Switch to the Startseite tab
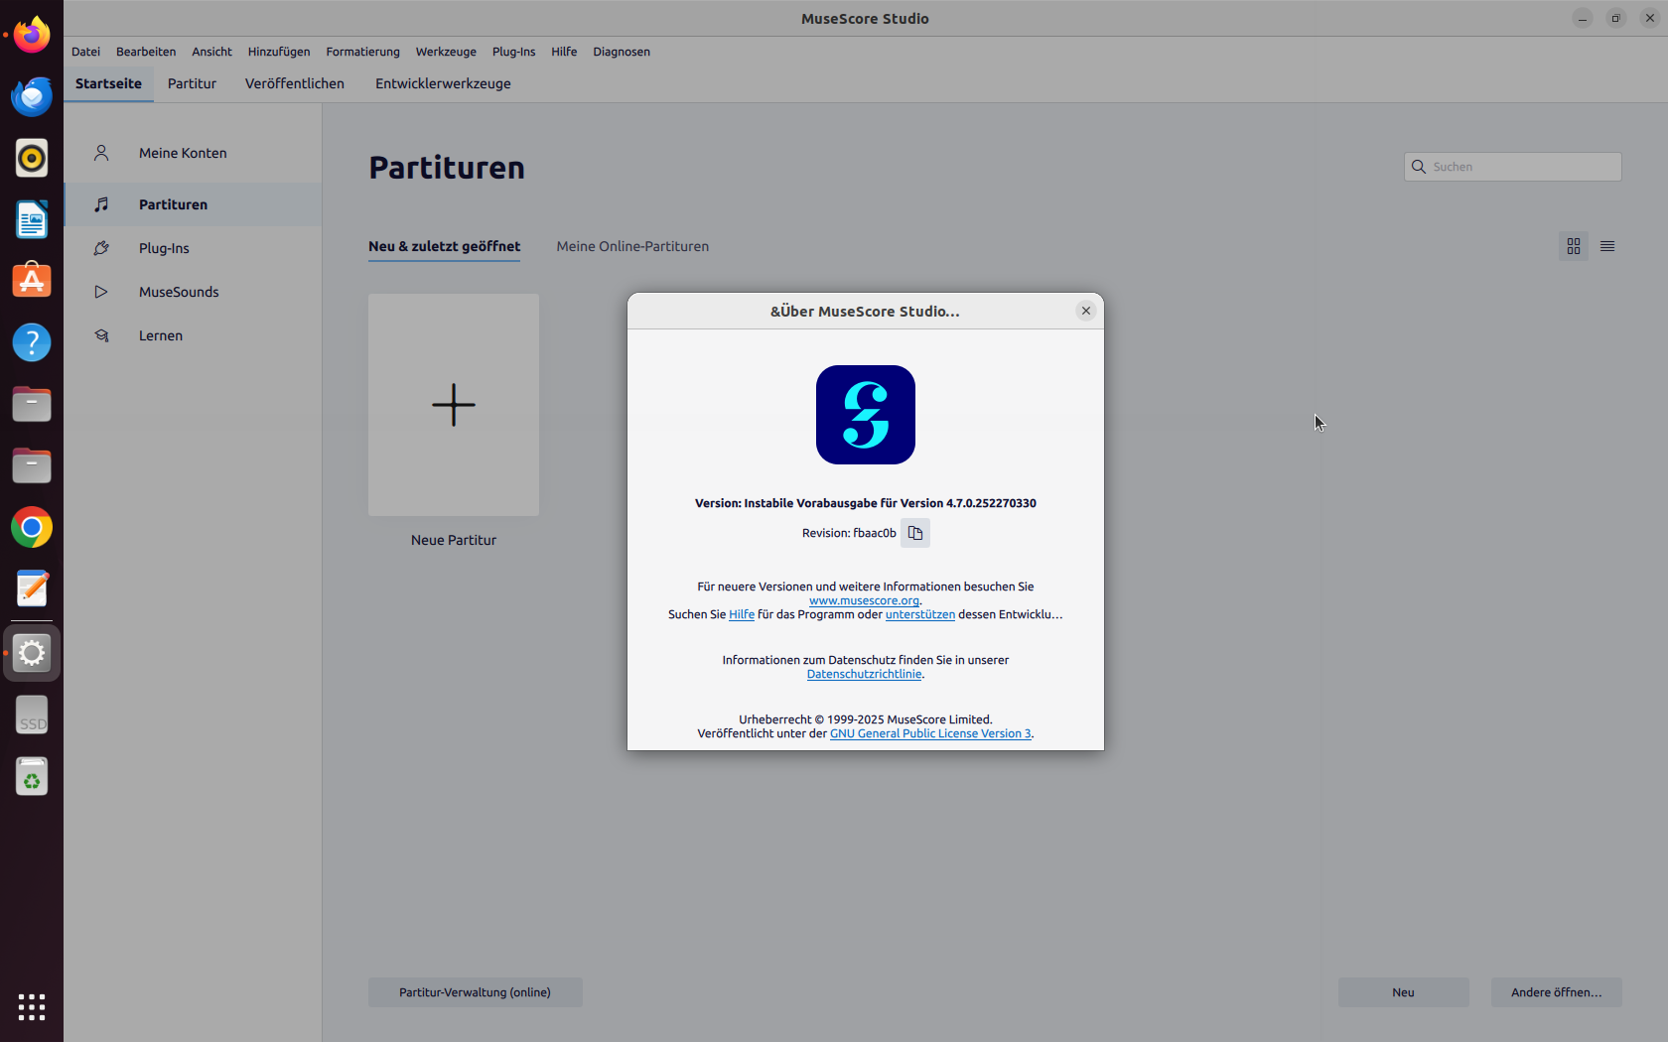This screenshot has width=1668, height=1042. pos(108,83)
